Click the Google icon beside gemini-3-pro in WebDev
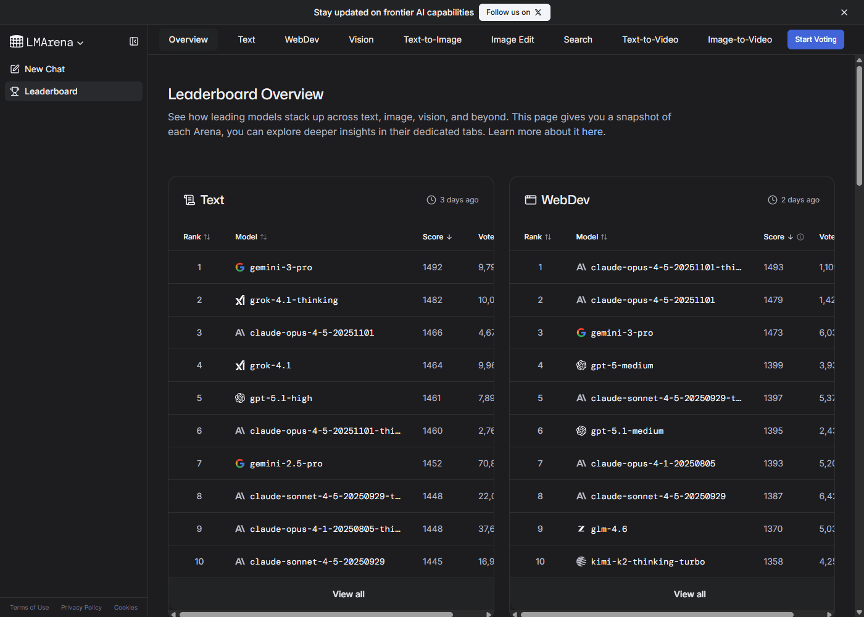 point(581,333)
